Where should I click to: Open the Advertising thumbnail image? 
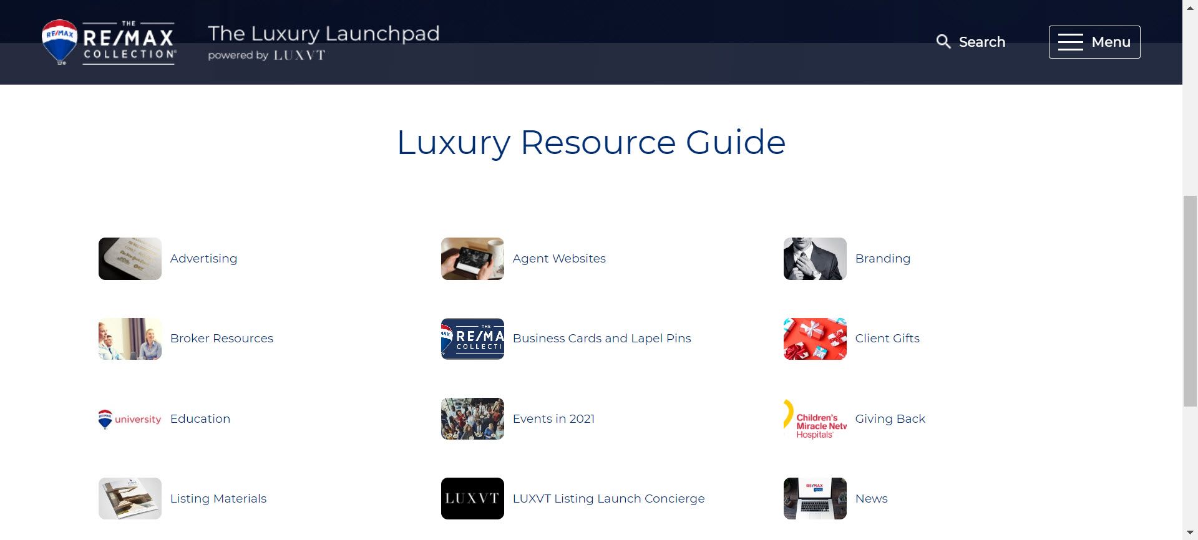130,259
